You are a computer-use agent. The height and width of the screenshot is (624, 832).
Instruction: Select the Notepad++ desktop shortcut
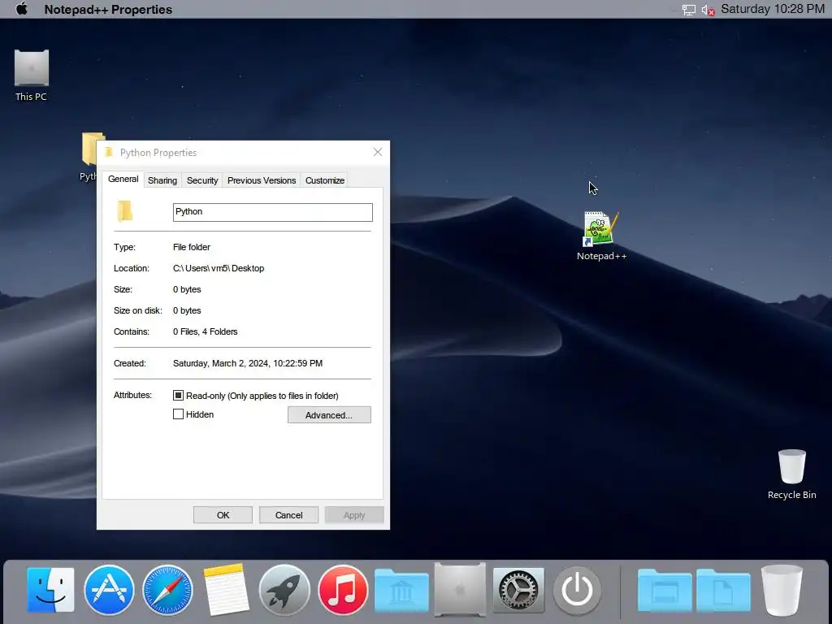[601, 236]
